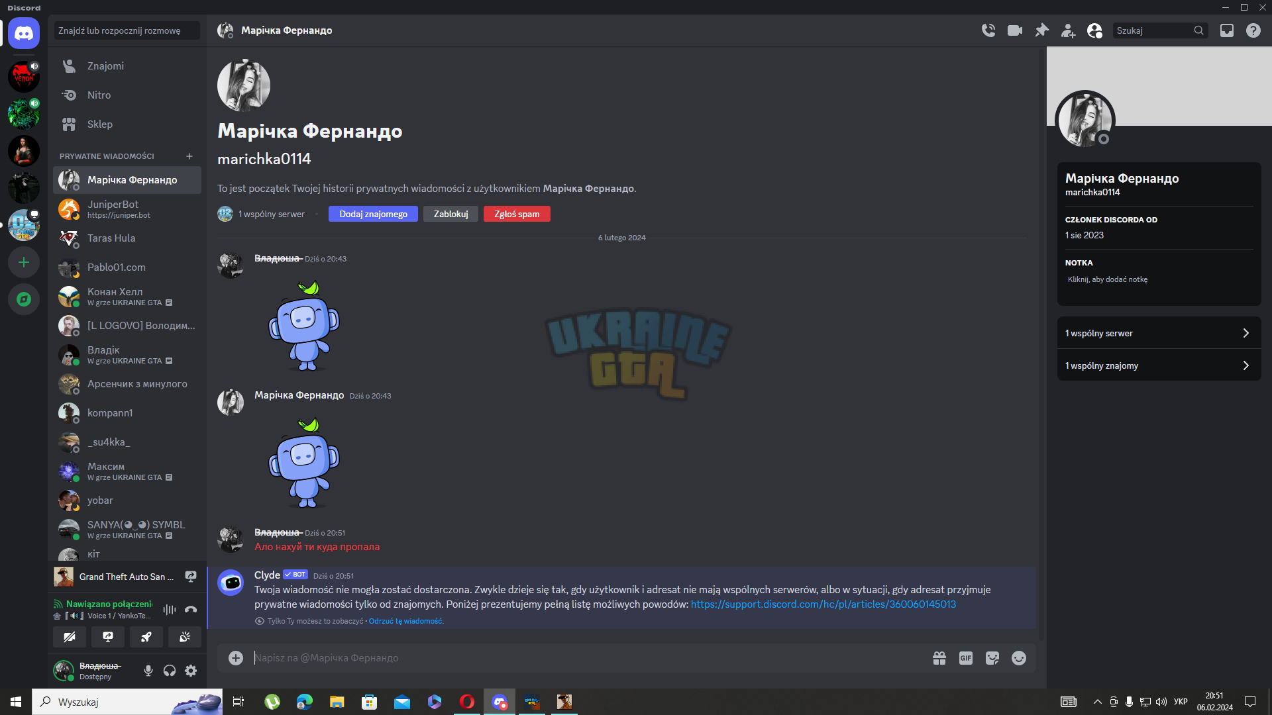
Task: Open the Sklep shop tab
Action: (127, 124)
